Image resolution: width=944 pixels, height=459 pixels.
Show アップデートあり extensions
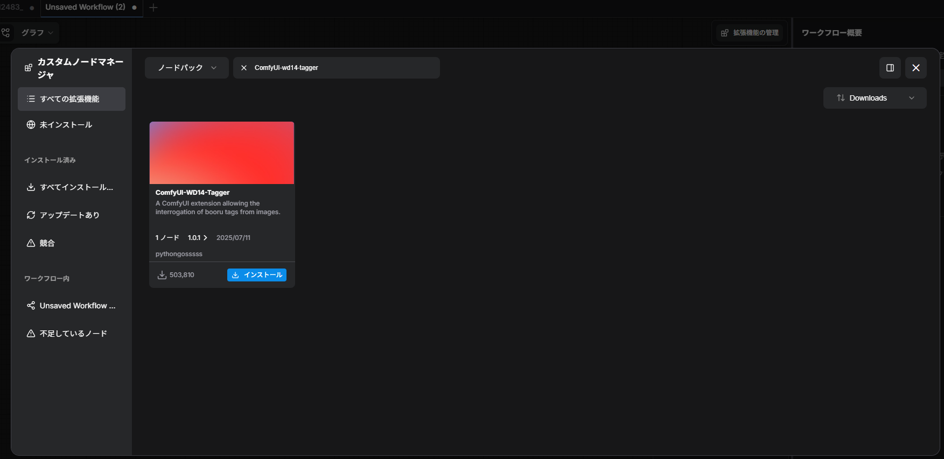click(x=72, y=215)
